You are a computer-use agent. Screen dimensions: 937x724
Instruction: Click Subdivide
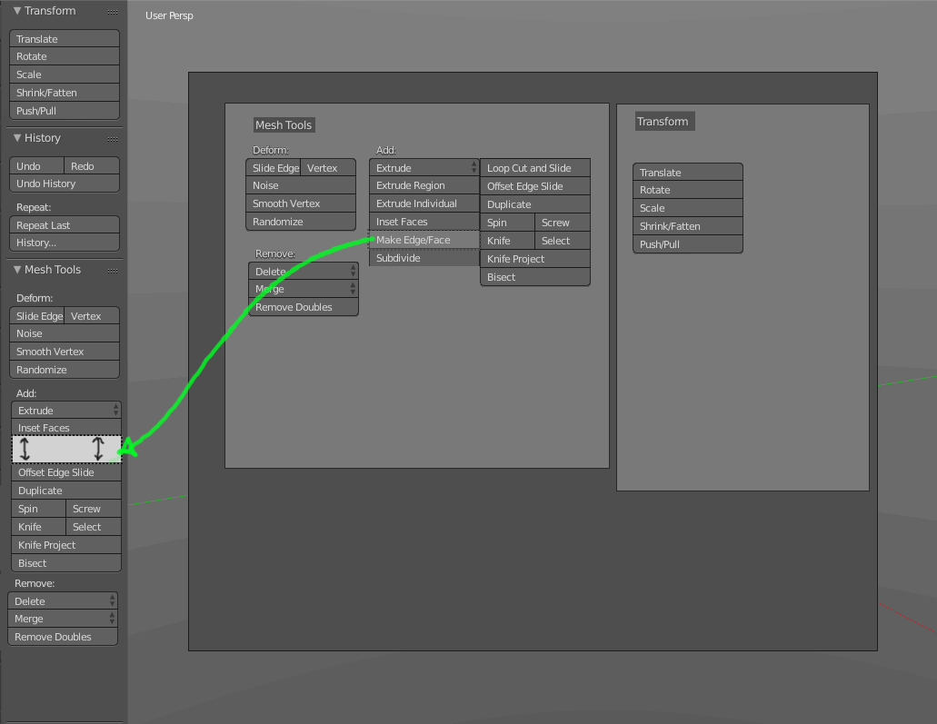point(424,258)
